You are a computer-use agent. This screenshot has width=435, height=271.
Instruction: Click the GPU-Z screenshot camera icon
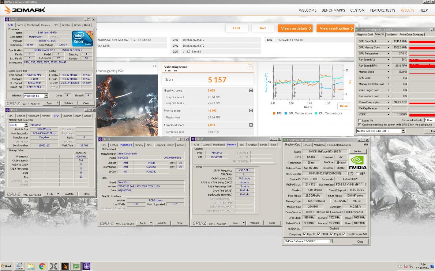pos(366,145)
